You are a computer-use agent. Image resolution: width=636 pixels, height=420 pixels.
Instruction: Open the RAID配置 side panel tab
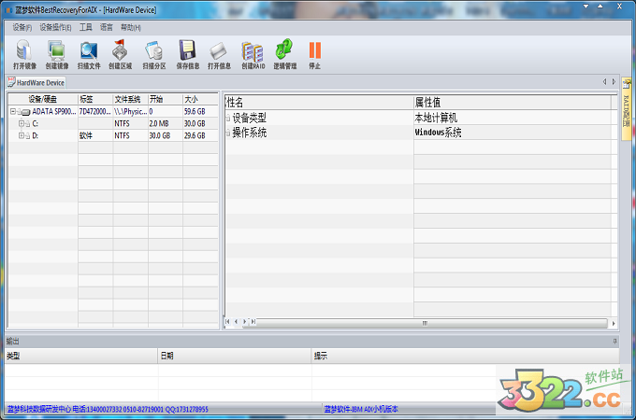point(627,108)
